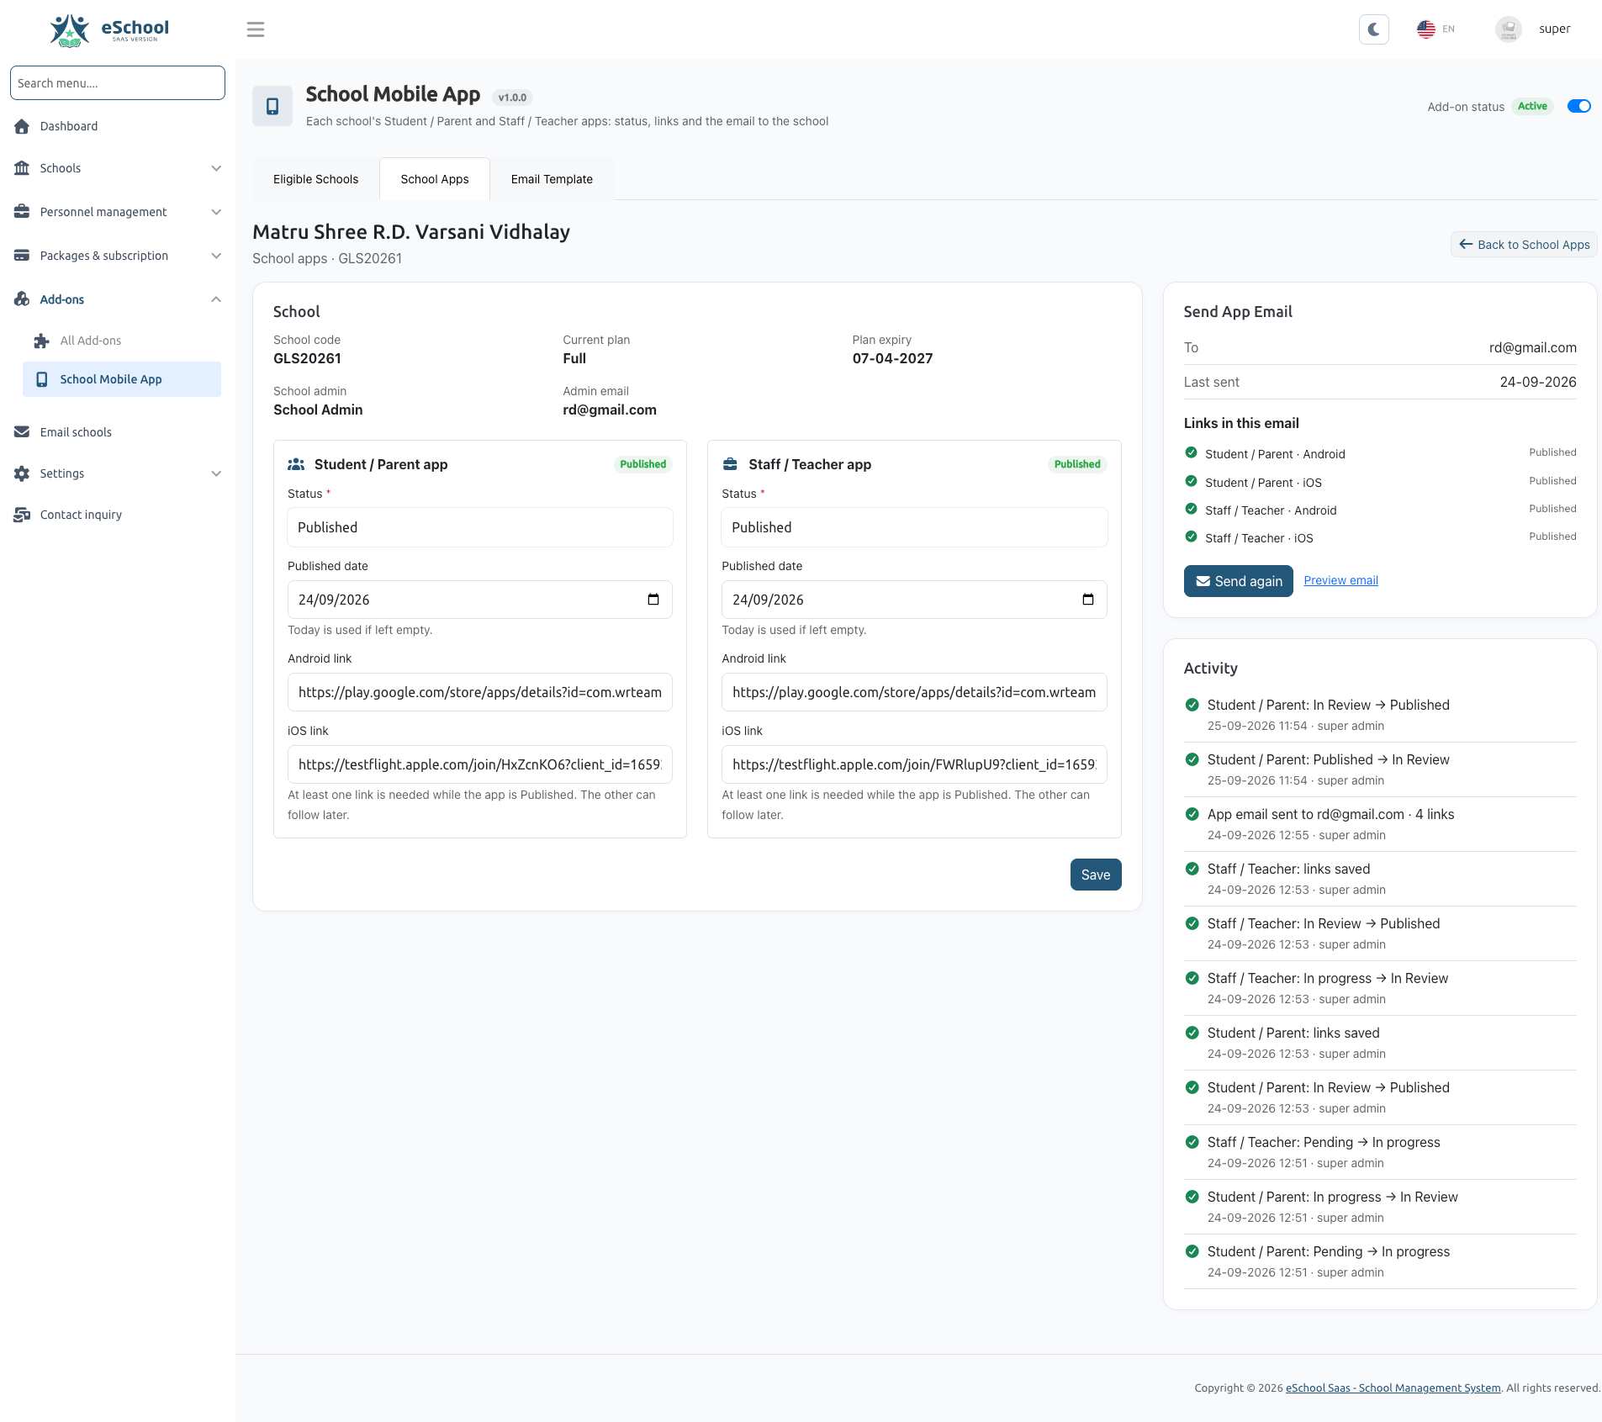
Task: Select the School Apps tab
Action: coord(435,179)
